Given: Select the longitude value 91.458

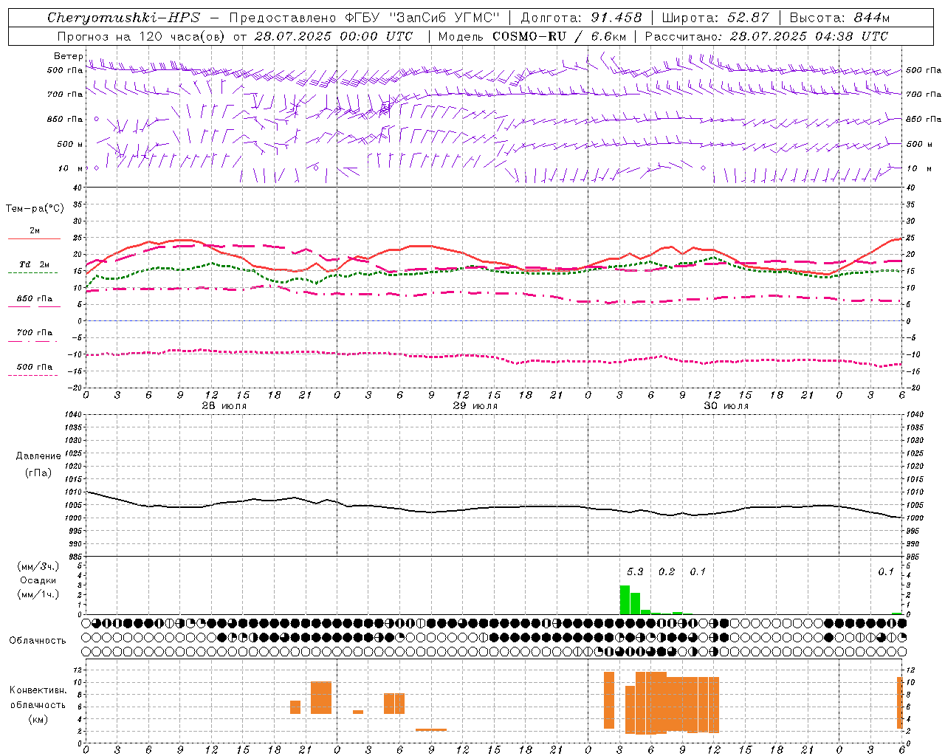Looking at the screenshot, I should (617, 18).
